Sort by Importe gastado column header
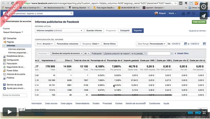The height and width of the screenshot is (119, 210). 131,61
